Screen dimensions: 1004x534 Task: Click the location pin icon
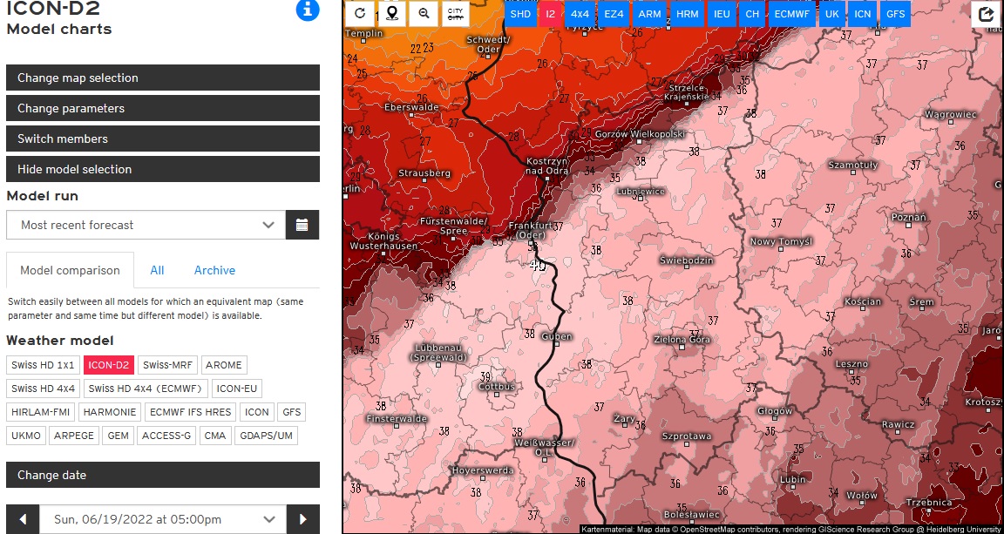(x=391, y=14)
